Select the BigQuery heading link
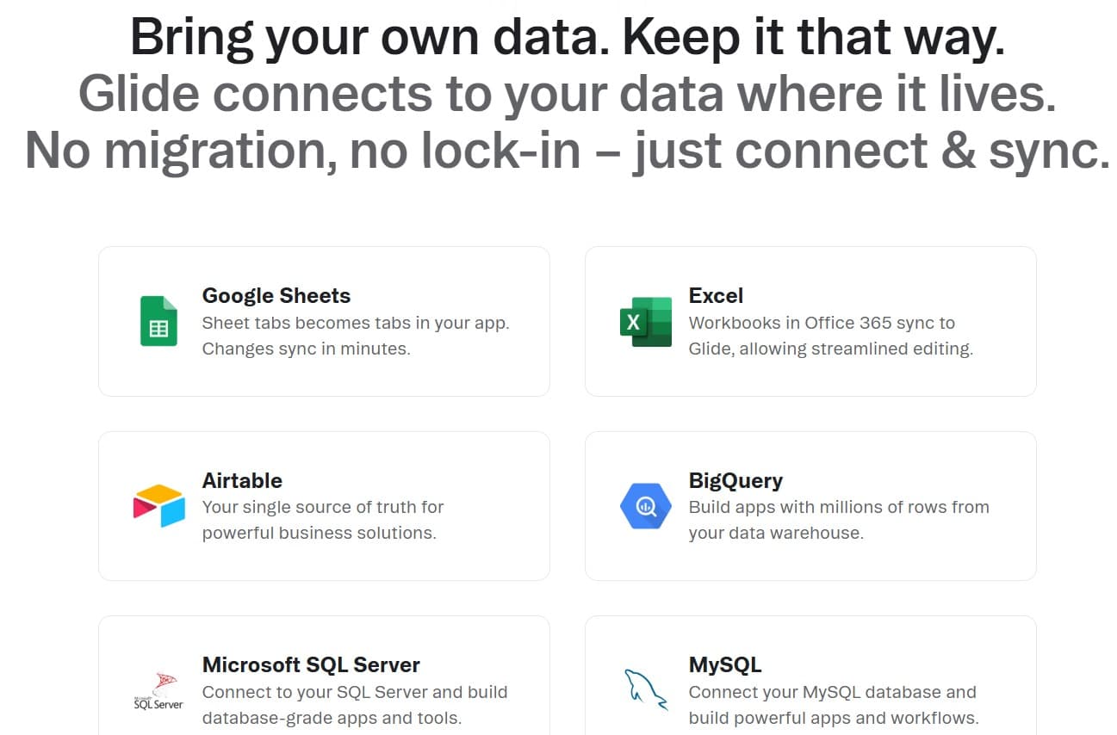The height and width of the screenshot is (735, 1117). coord(735,480)
